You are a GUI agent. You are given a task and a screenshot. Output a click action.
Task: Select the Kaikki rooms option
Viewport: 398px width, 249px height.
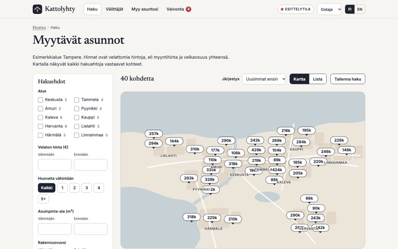[46, 188]
